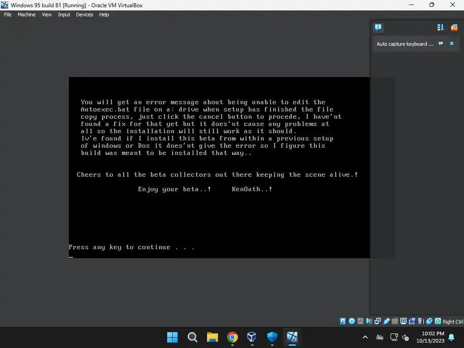The height and width of the screenshot is (348, 464).
Task: Close the VirtualBox VM window
Action: coord(453,5)
